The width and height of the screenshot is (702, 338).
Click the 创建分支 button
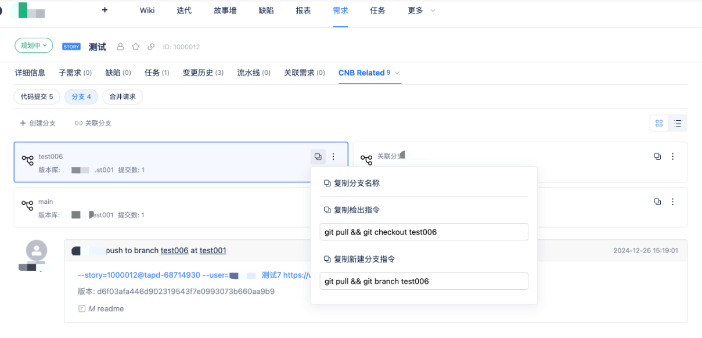pos(38,123)
